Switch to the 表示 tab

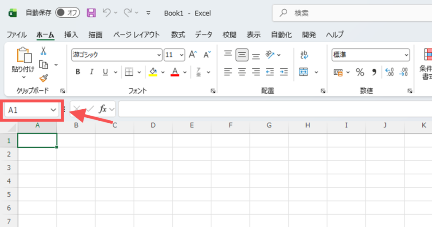point(254,35)
